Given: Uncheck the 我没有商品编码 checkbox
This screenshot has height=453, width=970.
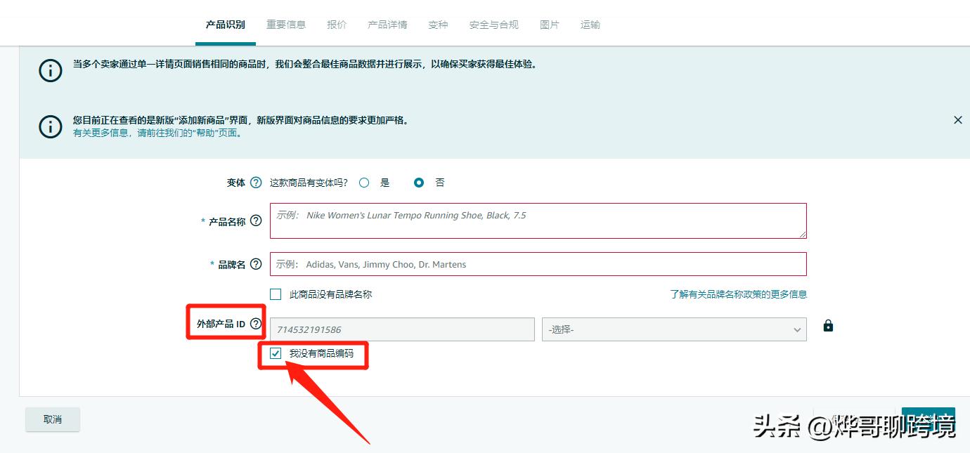Looking at the screenshot, I should point(274,355).
